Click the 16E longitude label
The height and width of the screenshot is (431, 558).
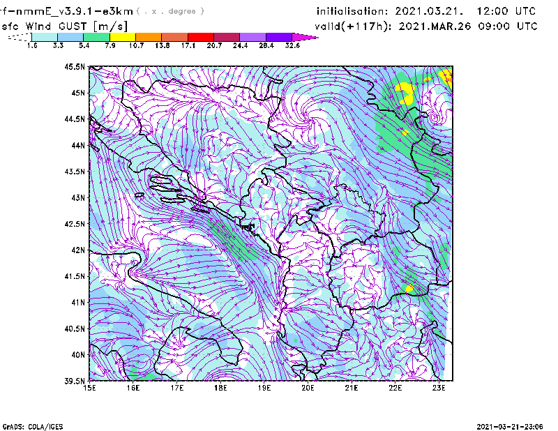coord(133,388)
